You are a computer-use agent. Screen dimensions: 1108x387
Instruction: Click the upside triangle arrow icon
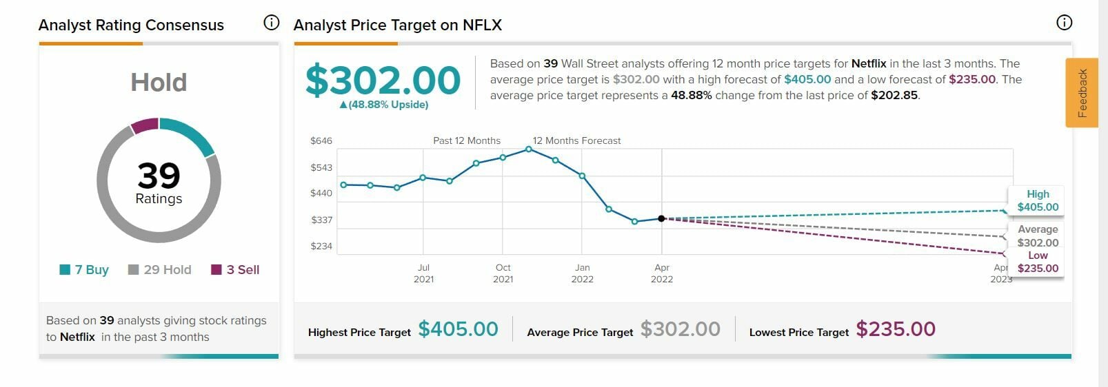tap(343, 105)
